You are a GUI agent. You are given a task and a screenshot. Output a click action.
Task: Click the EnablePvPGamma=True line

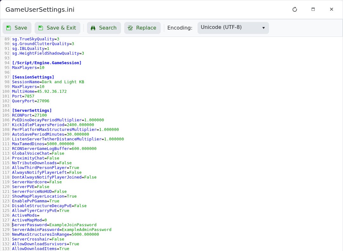point(36,201)
